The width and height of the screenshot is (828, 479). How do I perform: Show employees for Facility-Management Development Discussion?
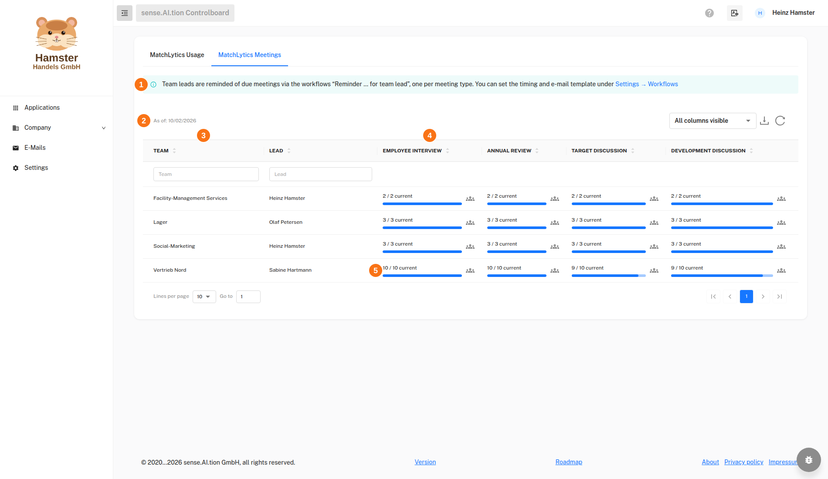click(781, 199)
